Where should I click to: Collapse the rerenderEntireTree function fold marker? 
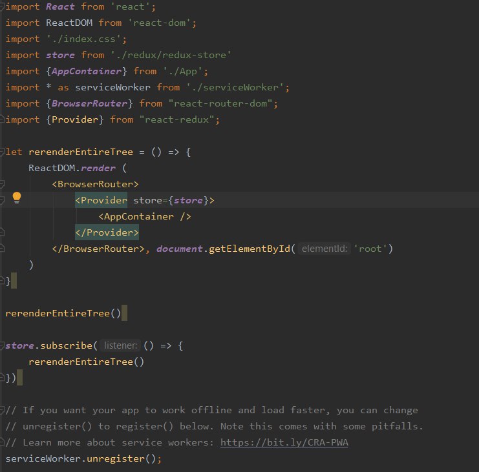click(x=2, y=152)
